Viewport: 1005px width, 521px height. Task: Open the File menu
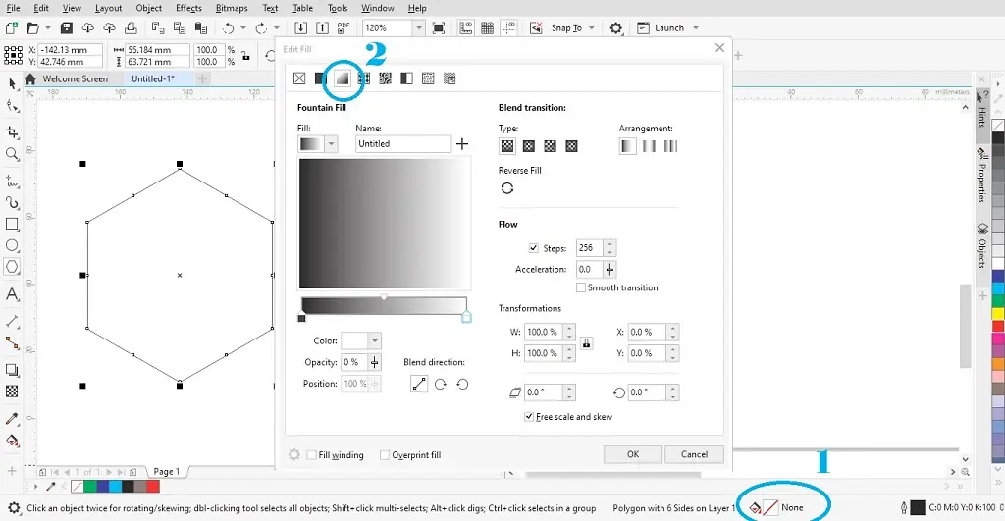point(13,8)
